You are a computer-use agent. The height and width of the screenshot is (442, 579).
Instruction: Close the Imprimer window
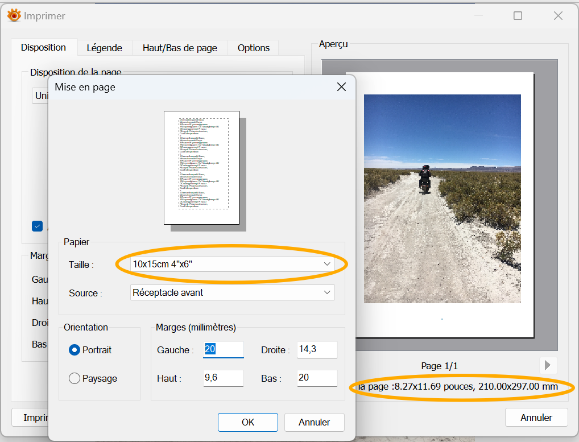tap(558, 16)
